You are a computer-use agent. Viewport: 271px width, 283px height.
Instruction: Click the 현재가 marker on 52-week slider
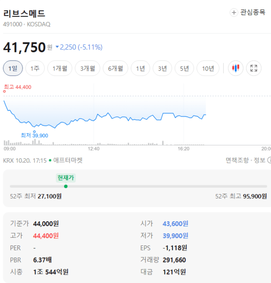pyautogui.click(x=66, y=186)
